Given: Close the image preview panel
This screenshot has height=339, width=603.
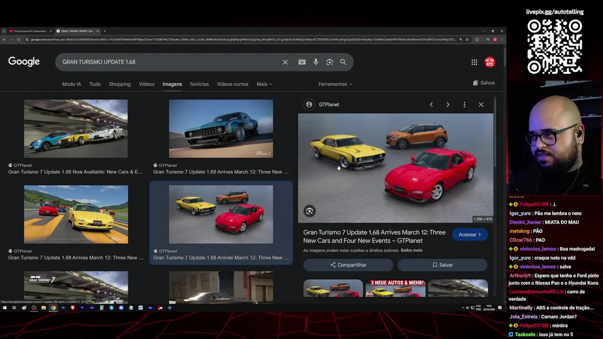Looking at the screenshot, I should point(481,105).
